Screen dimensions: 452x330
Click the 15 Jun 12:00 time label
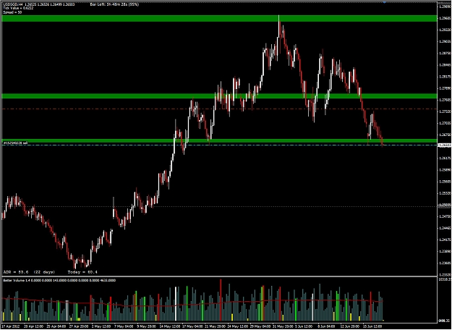pos(372,326)
